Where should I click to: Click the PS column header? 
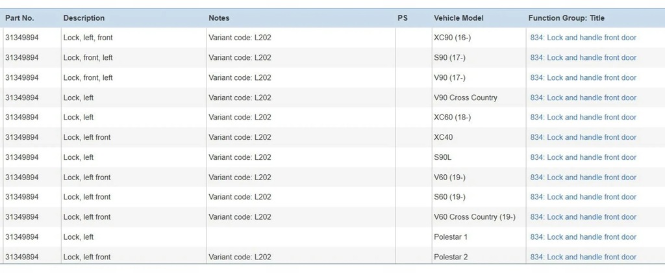[x=403, y=18]
